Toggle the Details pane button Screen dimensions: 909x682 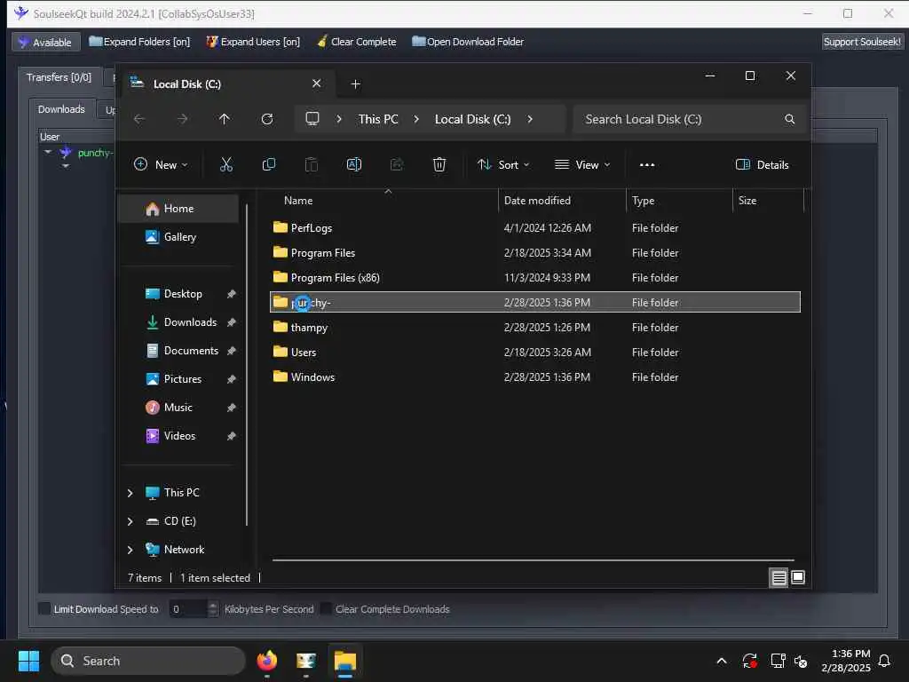[x=762, y=164]
